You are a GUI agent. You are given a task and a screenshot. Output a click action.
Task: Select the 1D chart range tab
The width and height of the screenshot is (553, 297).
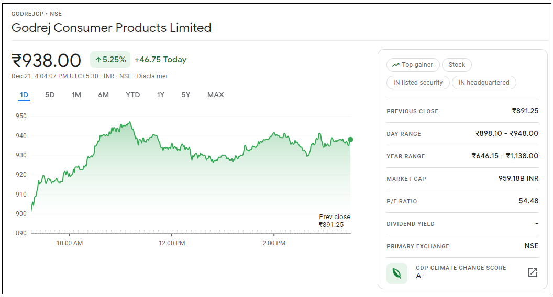tap(24, 95)
